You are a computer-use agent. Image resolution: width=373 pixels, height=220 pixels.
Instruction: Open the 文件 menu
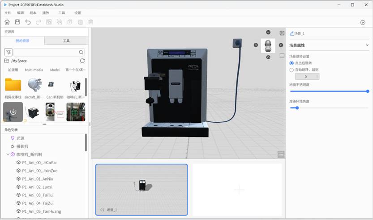(8, 13)
